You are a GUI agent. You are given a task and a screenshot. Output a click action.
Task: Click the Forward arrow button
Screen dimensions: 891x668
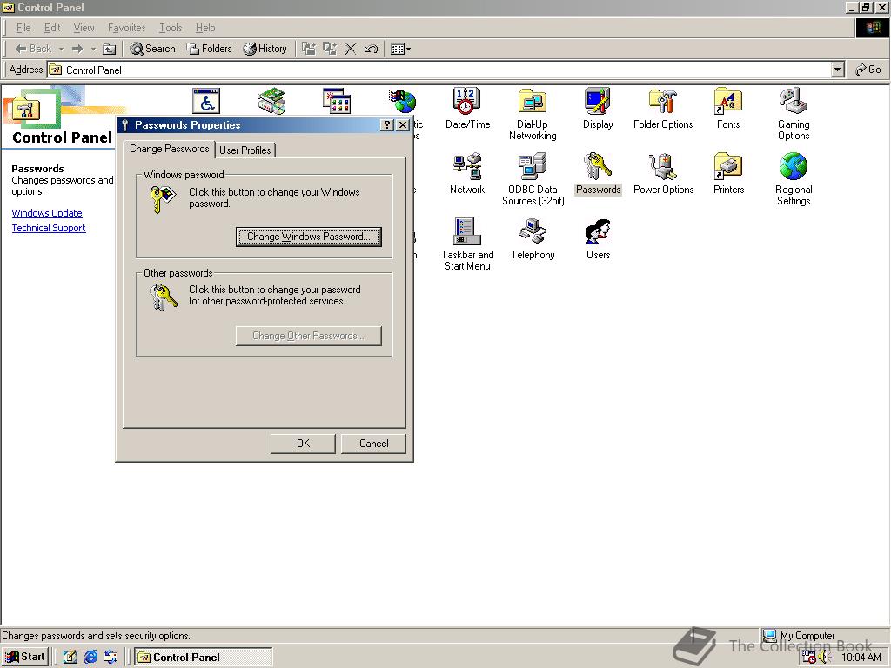click(77, 49)
